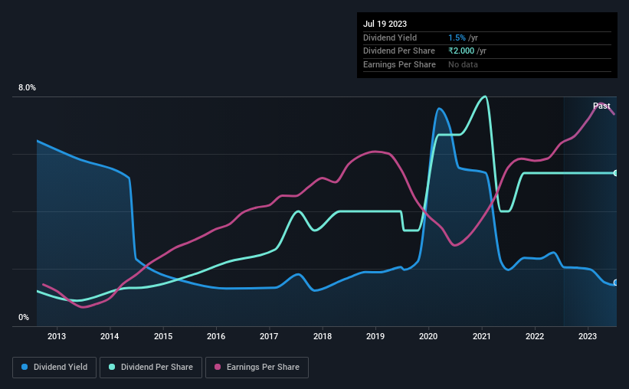
Task: Click the Jul 19 2023 tooltip date
Action: (x=385, y=24)
